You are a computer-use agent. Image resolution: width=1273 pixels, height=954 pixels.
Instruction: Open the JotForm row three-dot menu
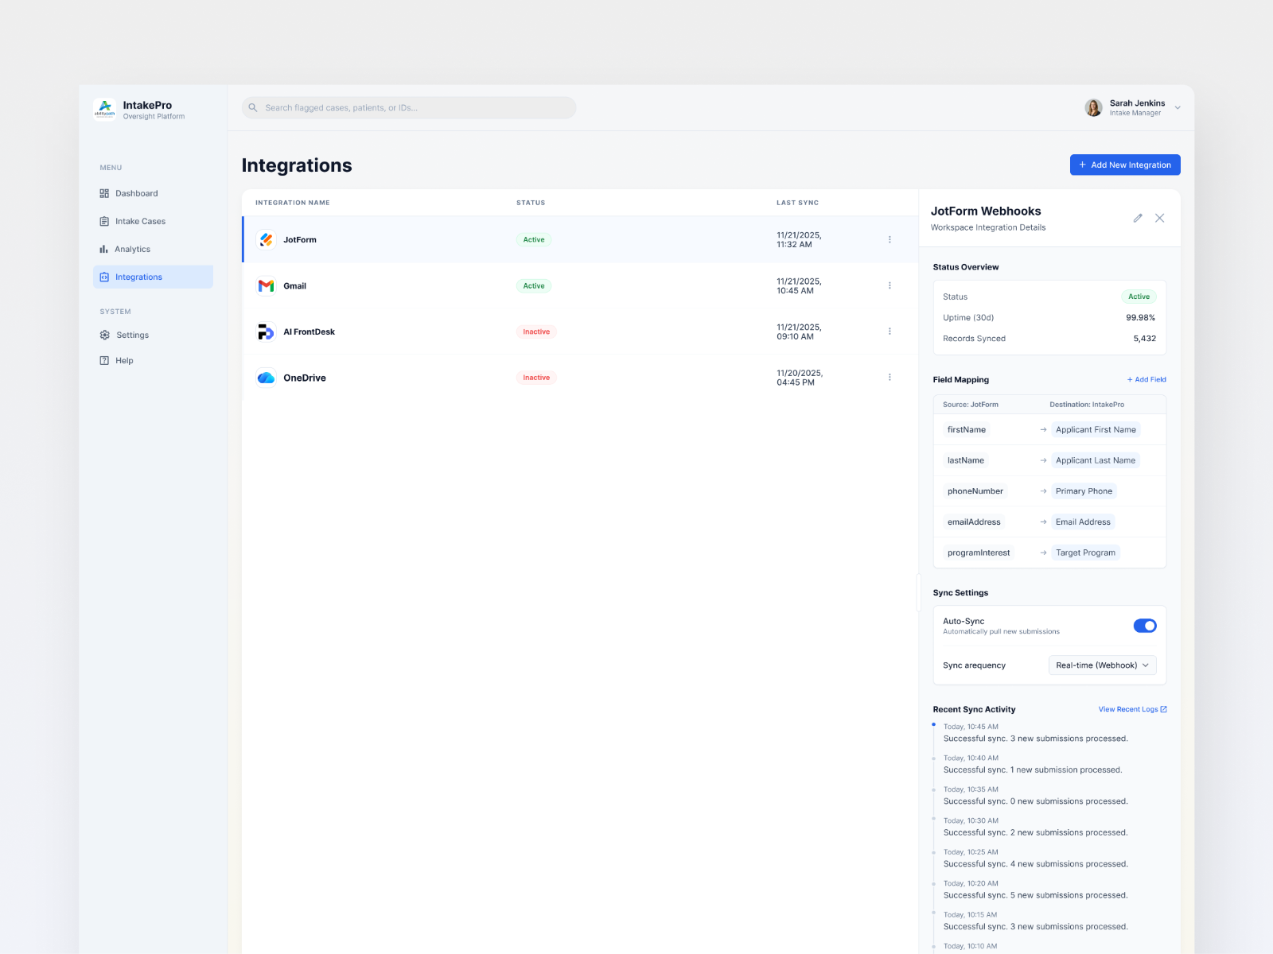tap(890, 239)
